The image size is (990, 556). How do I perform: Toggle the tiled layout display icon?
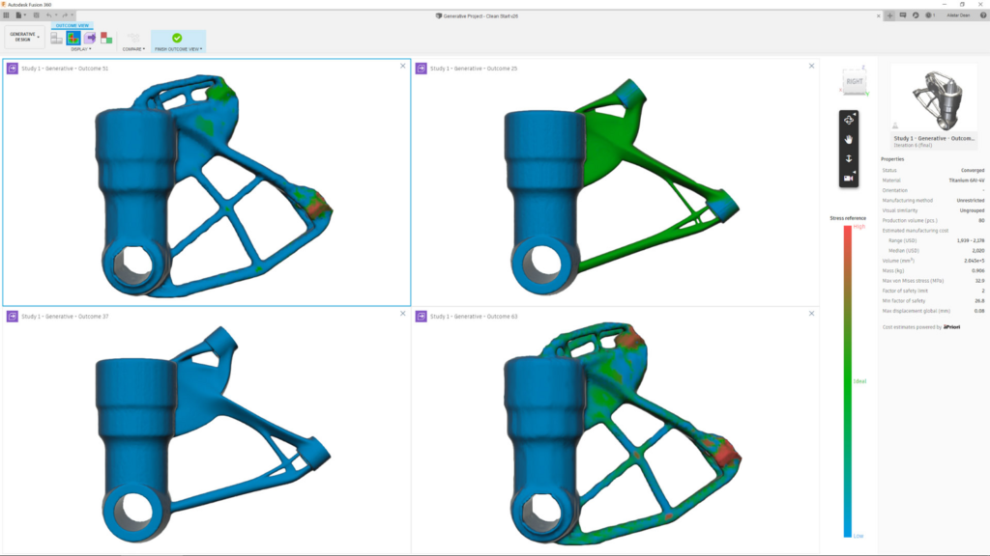(x=56, y=39)
